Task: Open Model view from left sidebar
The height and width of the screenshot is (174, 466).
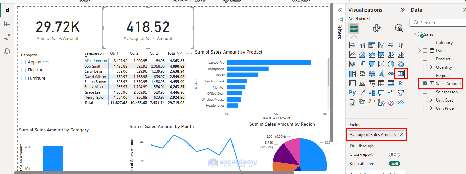Action: click(x=7, y=37)
